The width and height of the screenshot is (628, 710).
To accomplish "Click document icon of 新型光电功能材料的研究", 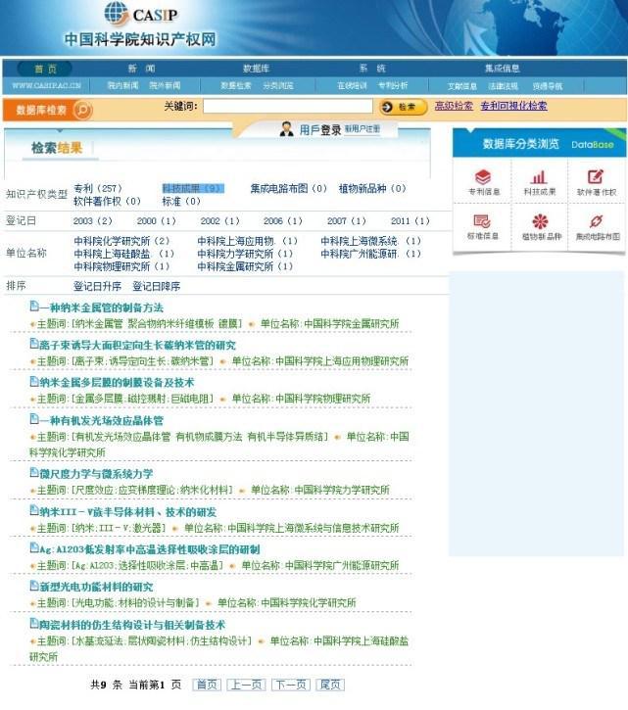I will coord(34,586).
